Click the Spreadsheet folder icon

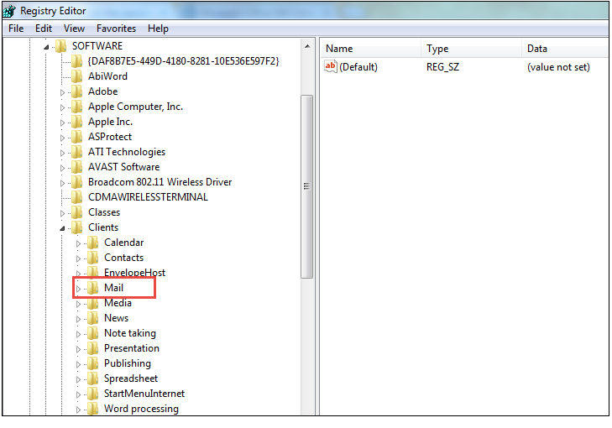point(93,378)
